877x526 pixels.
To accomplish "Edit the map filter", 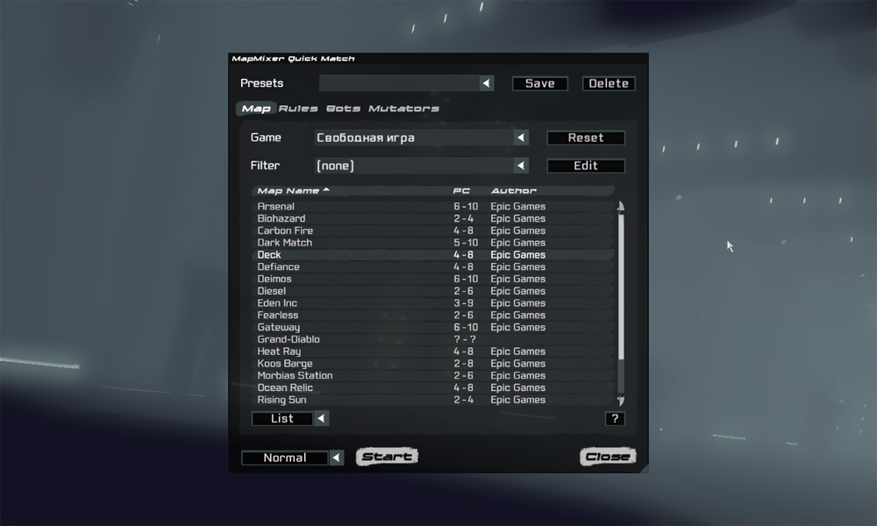I will pos(586,166).
